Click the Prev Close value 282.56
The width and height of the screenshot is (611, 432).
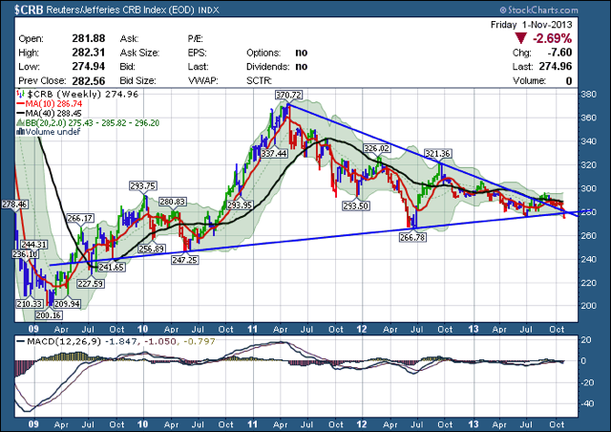pyautogui.click(x=89, y=81)
